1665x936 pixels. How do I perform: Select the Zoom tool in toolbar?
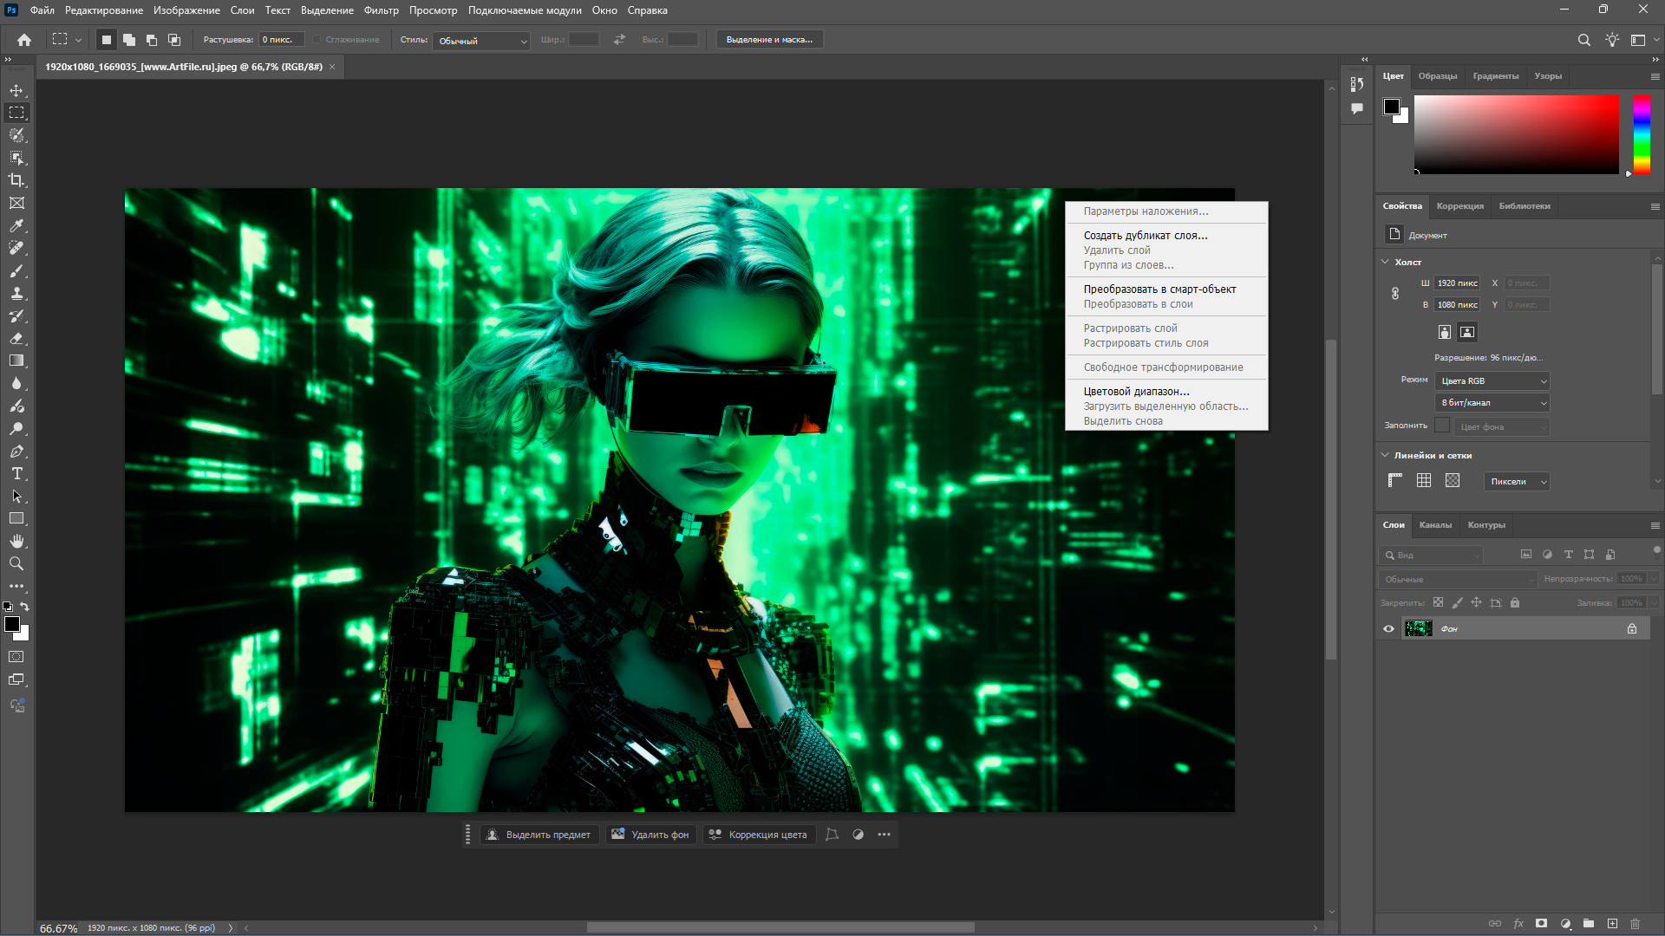click(x=16, y=563)
